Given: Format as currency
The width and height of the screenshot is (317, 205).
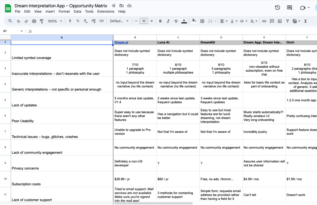Looking at the screenshot, I should [x=70, y=21].
